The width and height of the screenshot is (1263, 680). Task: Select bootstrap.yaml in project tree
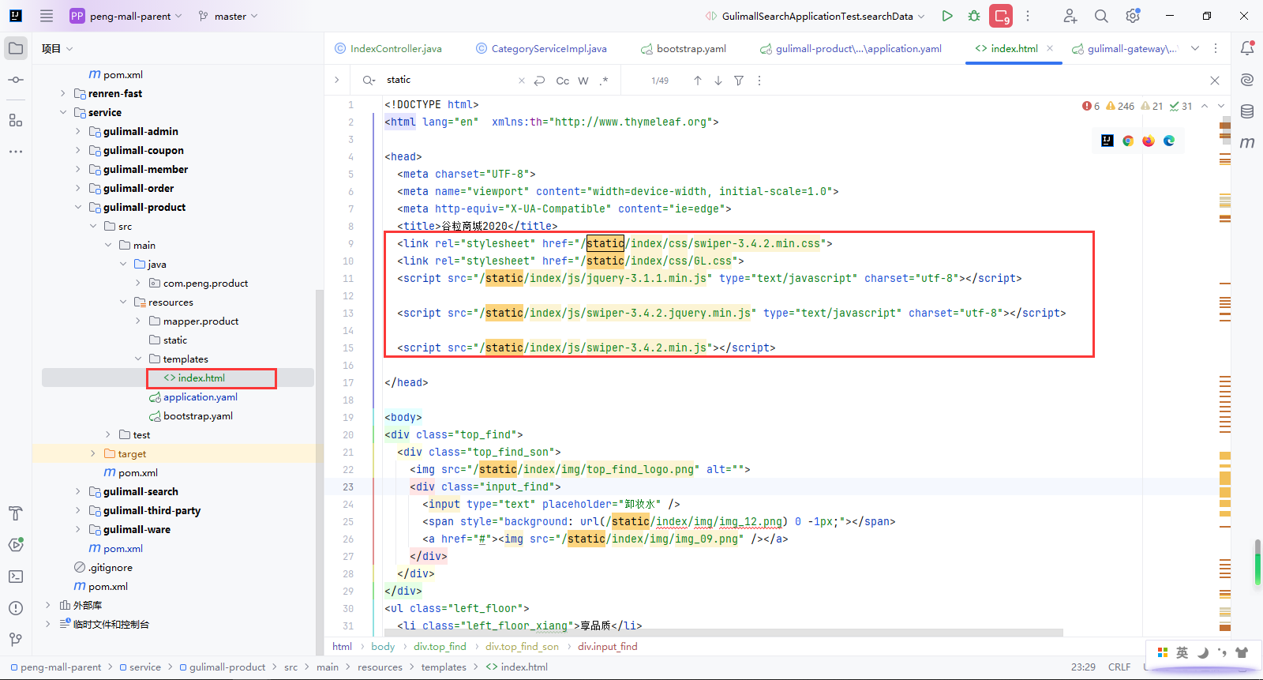click(x=198, y=415)
